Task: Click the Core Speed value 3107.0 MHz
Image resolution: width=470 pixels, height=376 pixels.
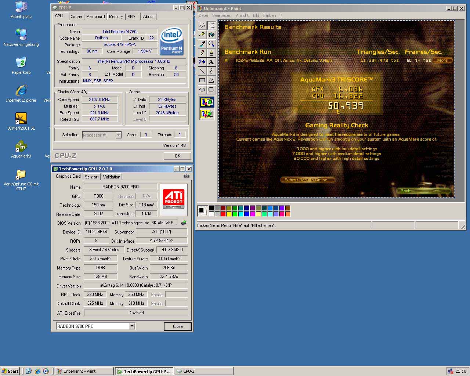Action: [100, 100]
